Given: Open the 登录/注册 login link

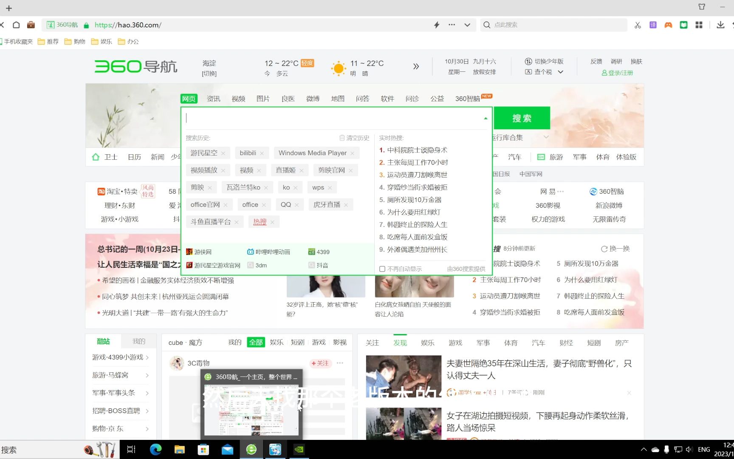Looking at the screenshot, I should pos(618,72).
